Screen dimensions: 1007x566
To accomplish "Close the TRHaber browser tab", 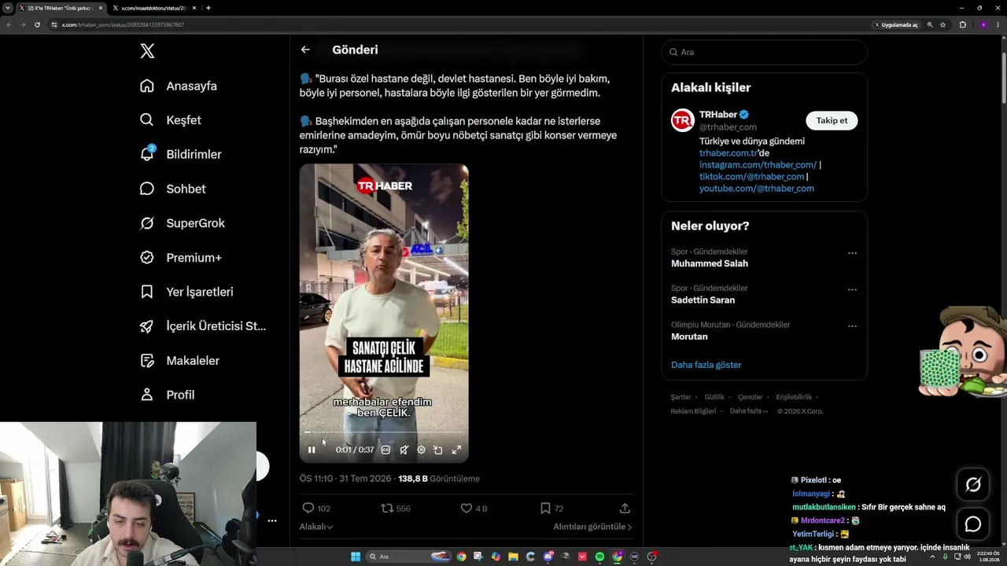I will coord(101,8).
